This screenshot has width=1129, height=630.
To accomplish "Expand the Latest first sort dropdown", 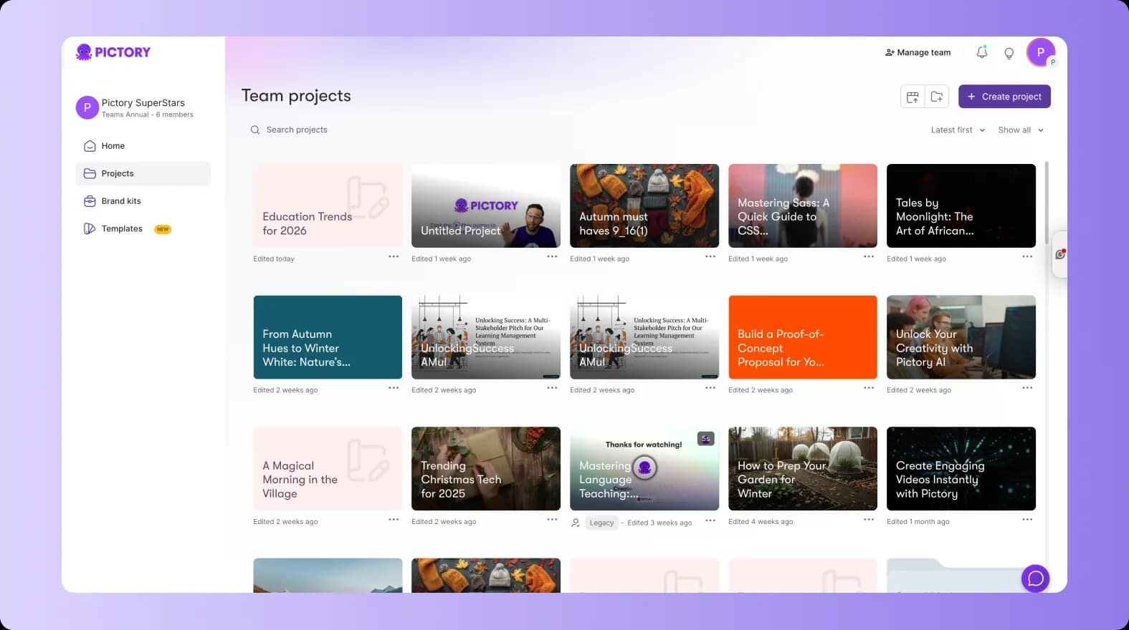I will pyautogui.click(x=958, y=130).
